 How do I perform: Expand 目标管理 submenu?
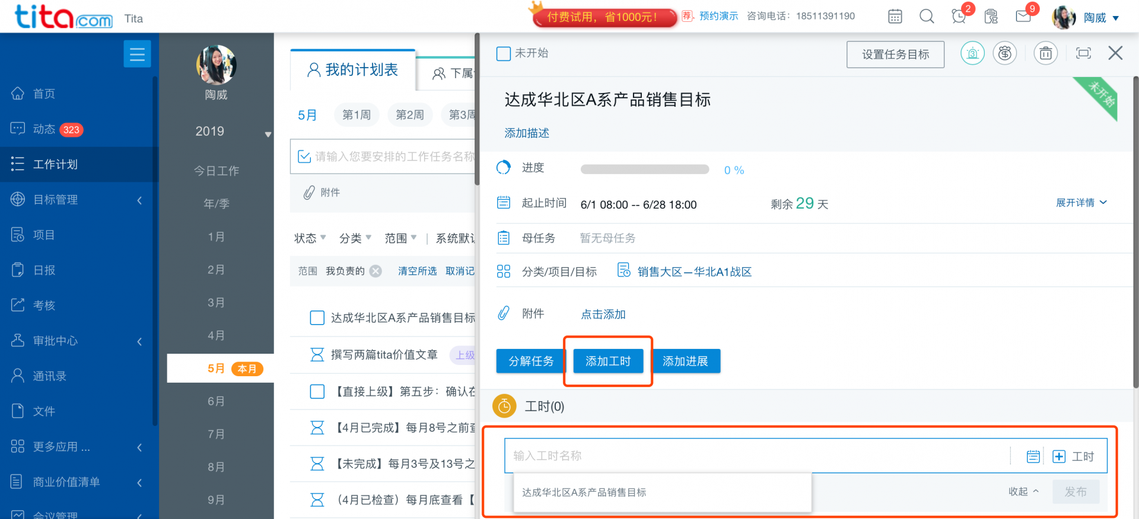(139, 200)
